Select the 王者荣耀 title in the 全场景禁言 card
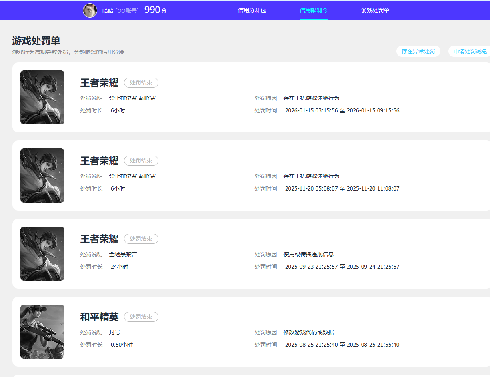 [99, 239]
